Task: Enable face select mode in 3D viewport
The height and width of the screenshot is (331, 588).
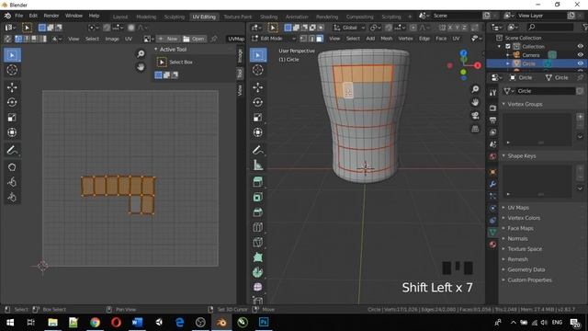Action: [320, 39]
